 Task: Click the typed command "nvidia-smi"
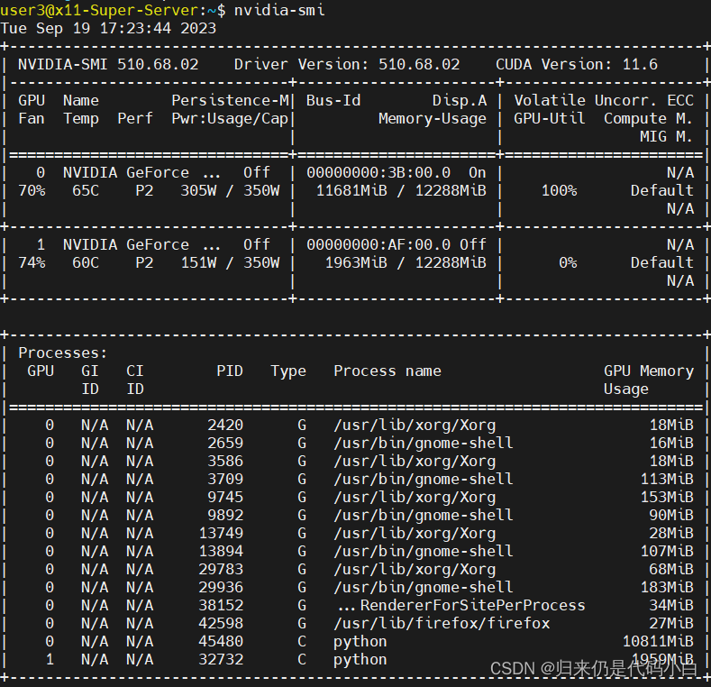tap(279, 10)
